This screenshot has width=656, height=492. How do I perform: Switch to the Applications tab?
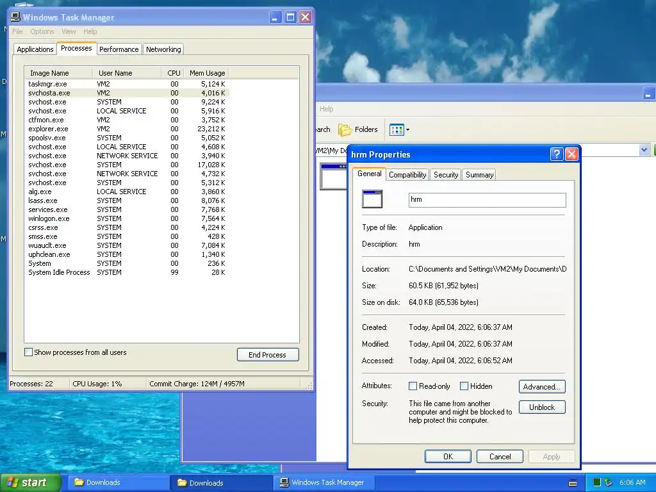click(x=35, y=49)
